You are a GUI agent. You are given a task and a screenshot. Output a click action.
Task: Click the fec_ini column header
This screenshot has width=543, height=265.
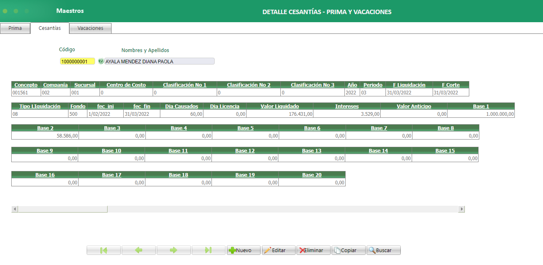(105, 106)
